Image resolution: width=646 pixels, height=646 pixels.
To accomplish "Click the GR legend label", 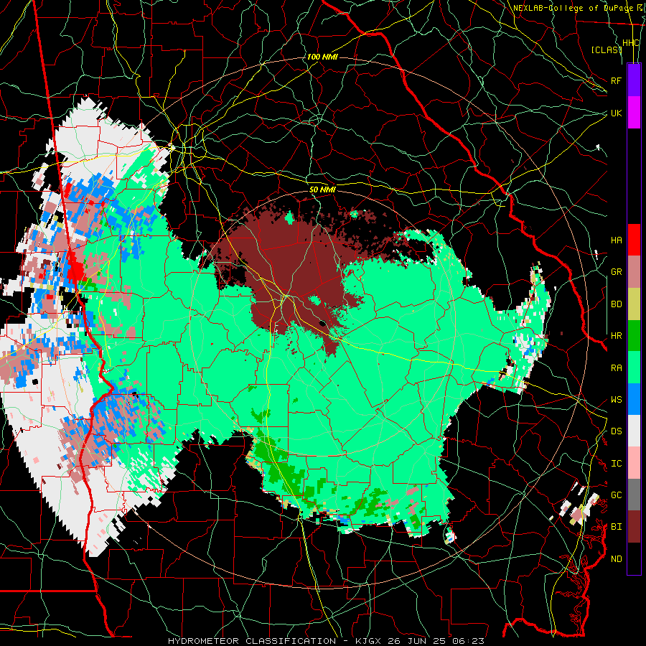I will tap(616, 272).
